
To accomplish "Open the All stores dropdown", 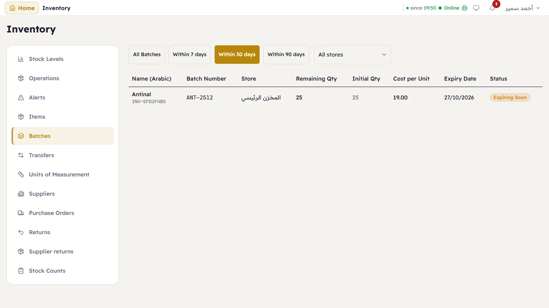I will pos(352,55).
